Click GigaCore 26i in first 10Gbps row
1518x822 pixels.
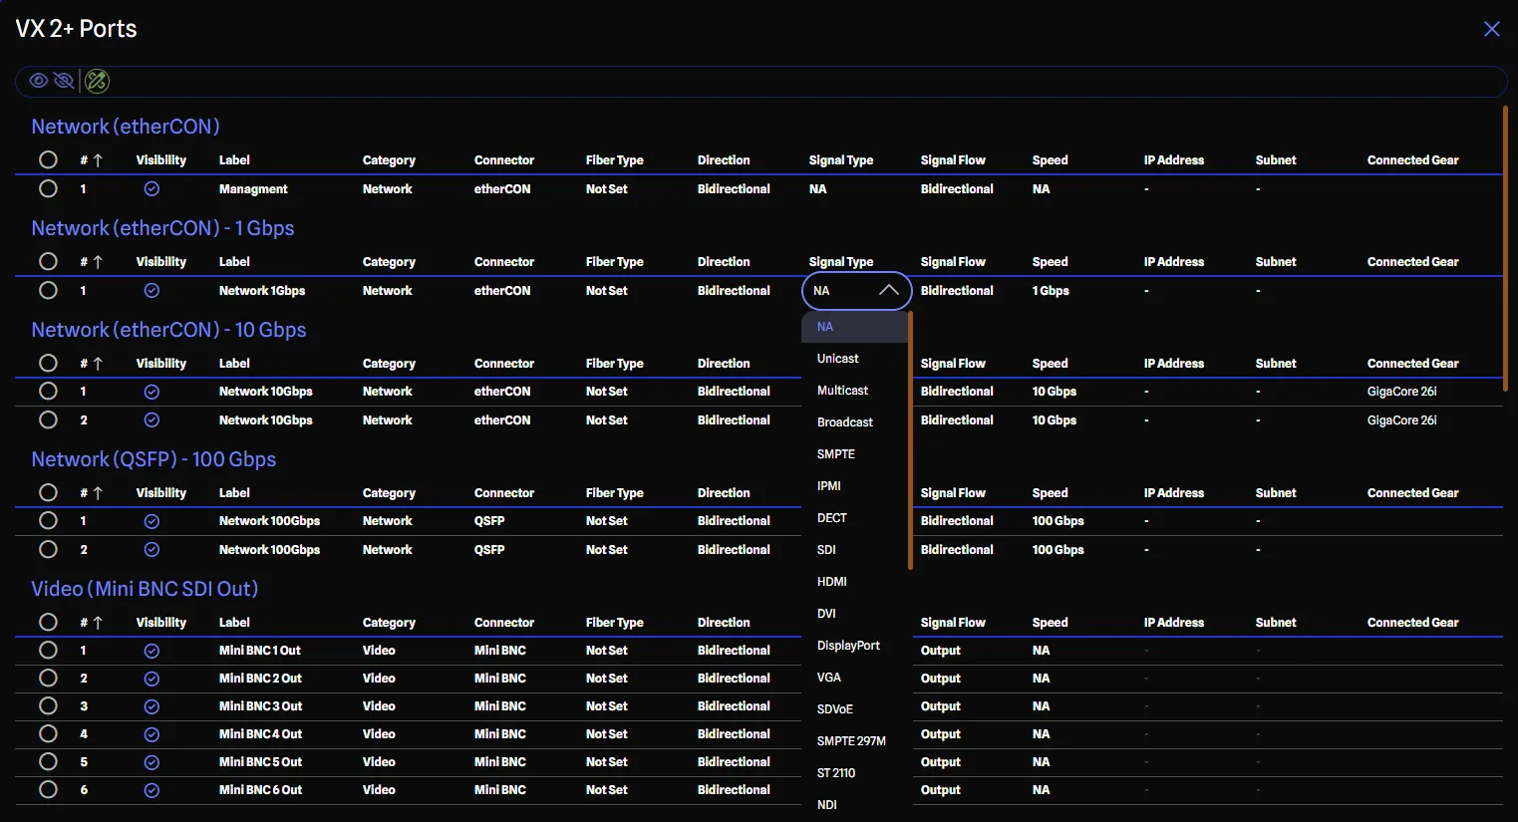pos(1401,392)
